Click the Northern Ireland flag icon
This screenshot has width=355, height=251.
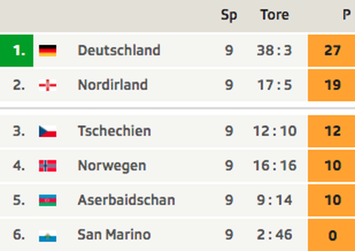tap(48, 85)
